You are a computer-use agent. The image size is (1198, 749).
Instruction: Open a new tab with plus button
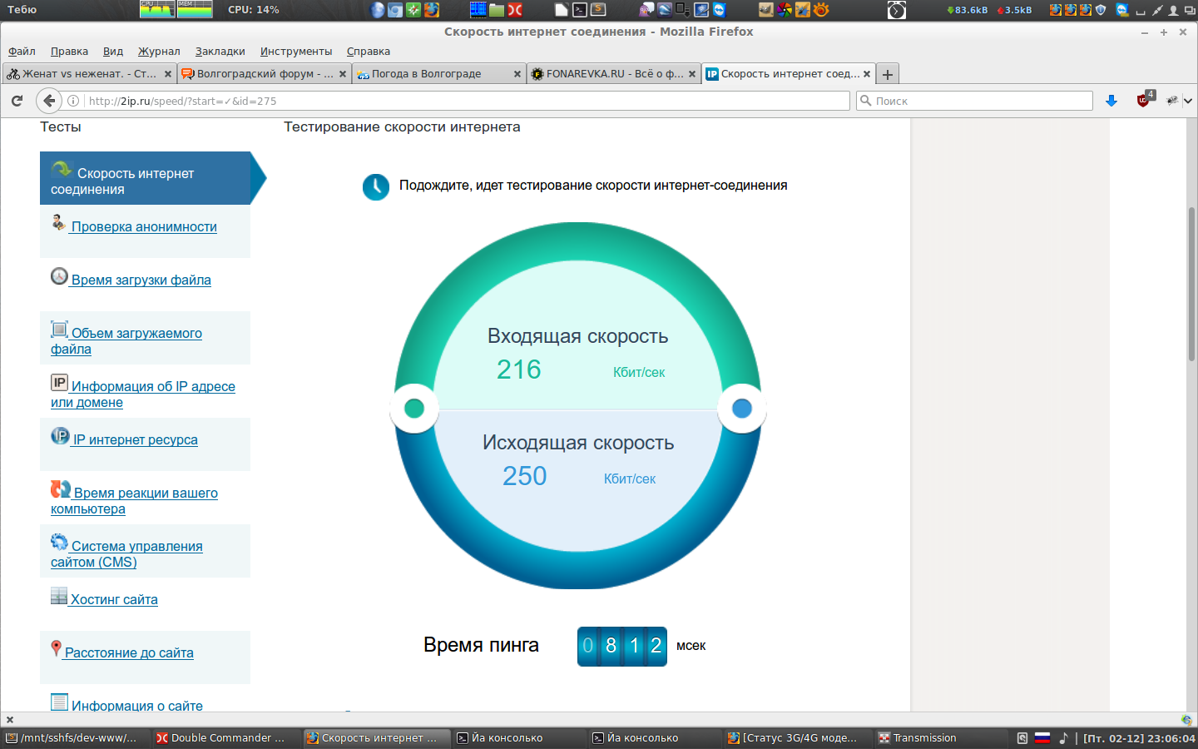(x=888, y=74)
